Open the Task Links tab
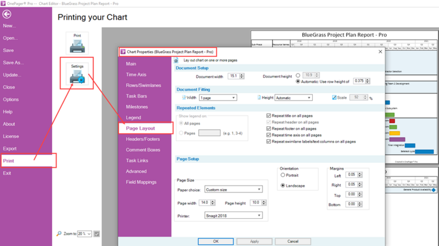Image resolution: width=439 pixels, height=246 pixels. (x=137, y=160)
